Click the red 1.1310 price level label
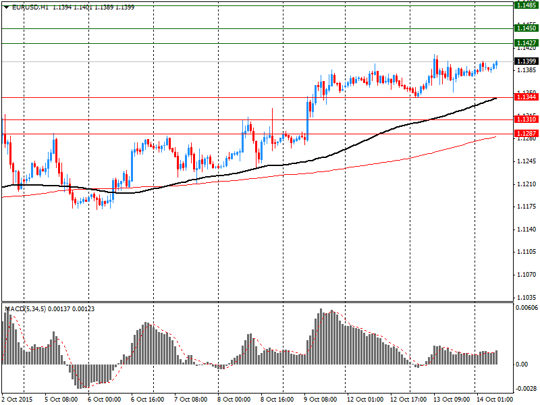The image size is (540, 405). (x=526, y=119)
